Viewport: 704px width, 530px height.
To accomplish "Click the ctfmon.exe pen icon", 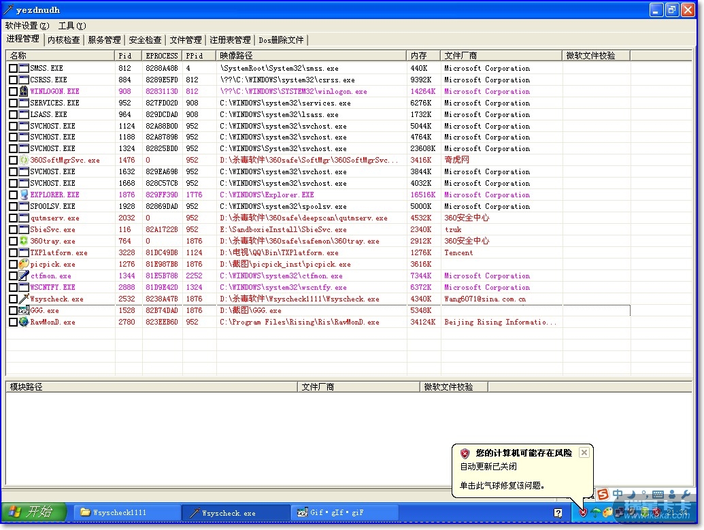I will (24, 276).
